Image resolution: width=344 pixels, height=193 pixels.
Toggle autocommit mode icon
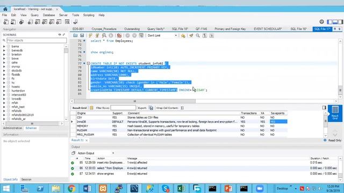pos(141,35)
